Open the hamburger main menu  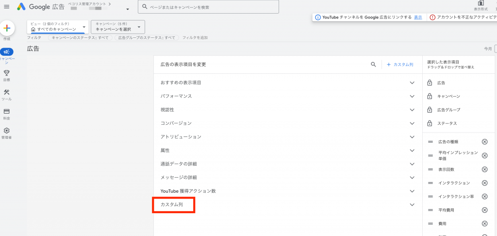pos(7,7)
